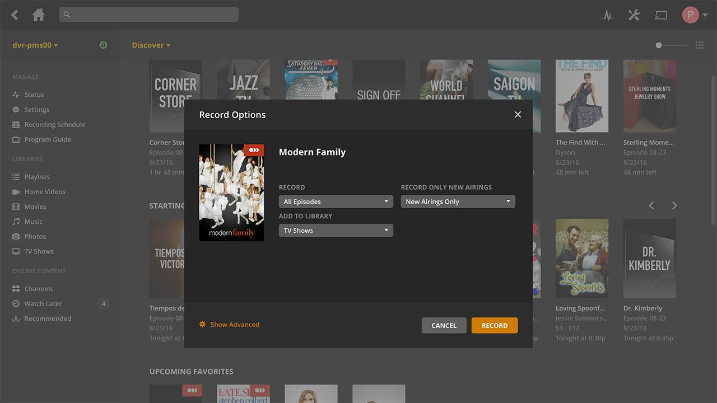
Task: Click the Record button
Action: [x=495, y=325]
